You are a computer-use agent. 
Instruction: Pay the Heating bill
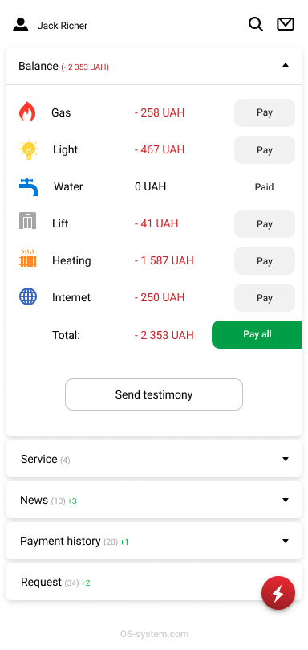coord(265,261)
